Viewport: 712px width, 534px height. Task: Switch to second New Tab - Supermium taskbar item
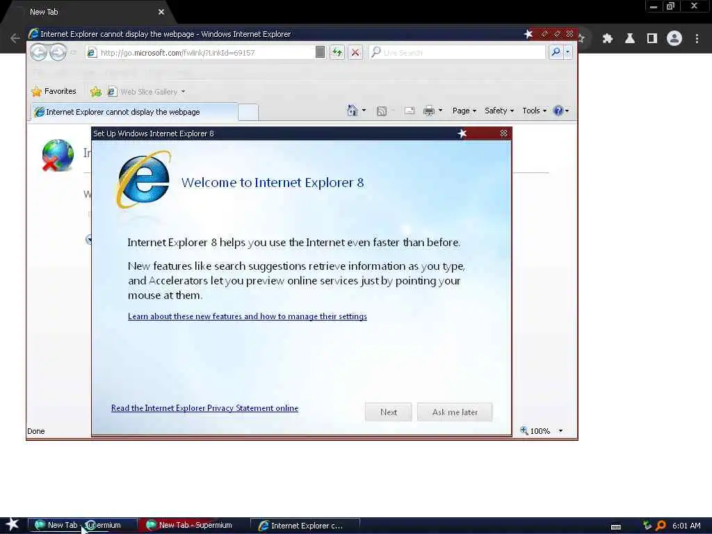(x=193, y=525)
